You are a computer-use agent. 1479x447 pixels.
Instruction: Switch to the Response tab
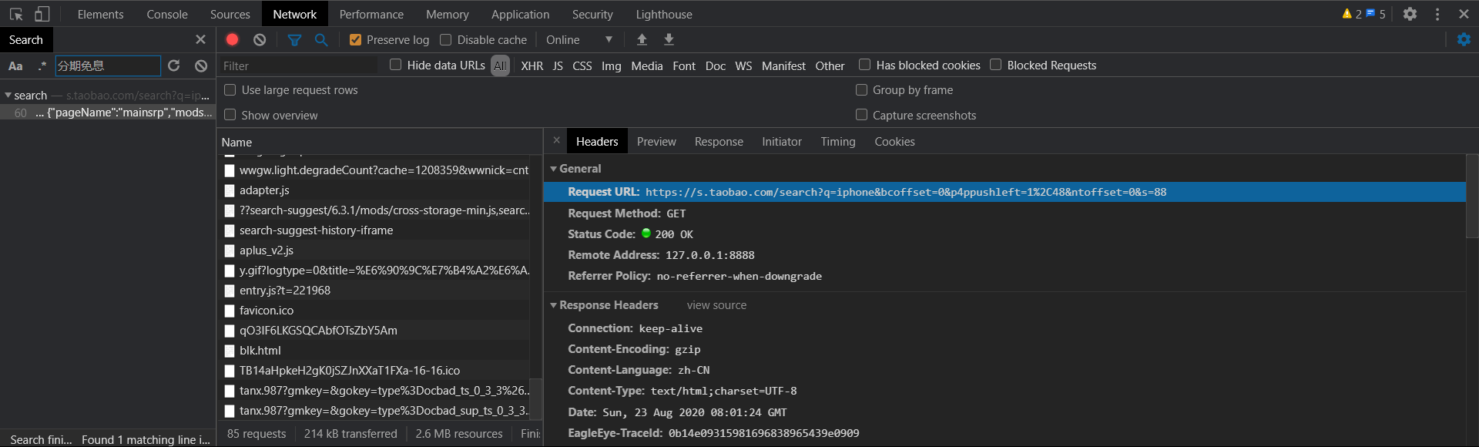coord(719,142)
